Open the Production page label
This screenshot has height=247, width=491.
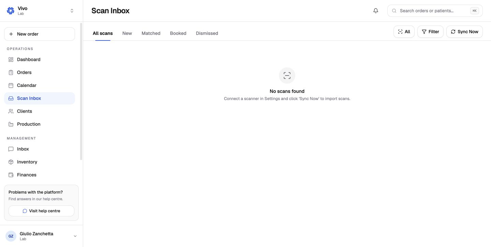coord(29,124)
